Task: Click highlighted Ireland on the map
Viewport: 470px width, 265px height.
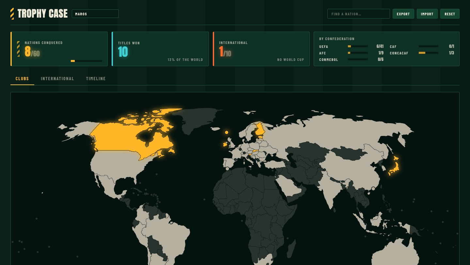Action: click(225, 144)
